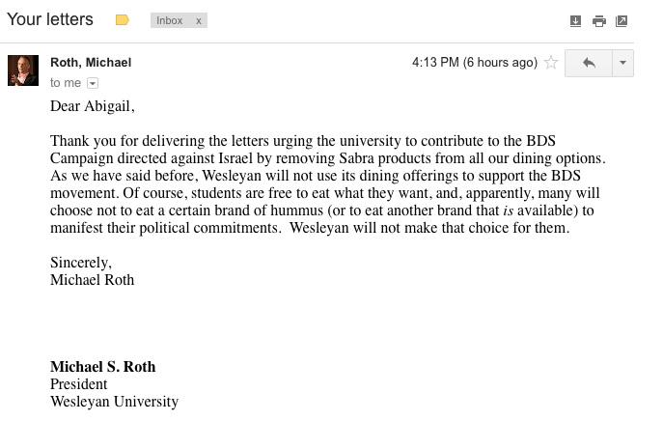Click the italic word "is" in the message

tap(508, 210)
